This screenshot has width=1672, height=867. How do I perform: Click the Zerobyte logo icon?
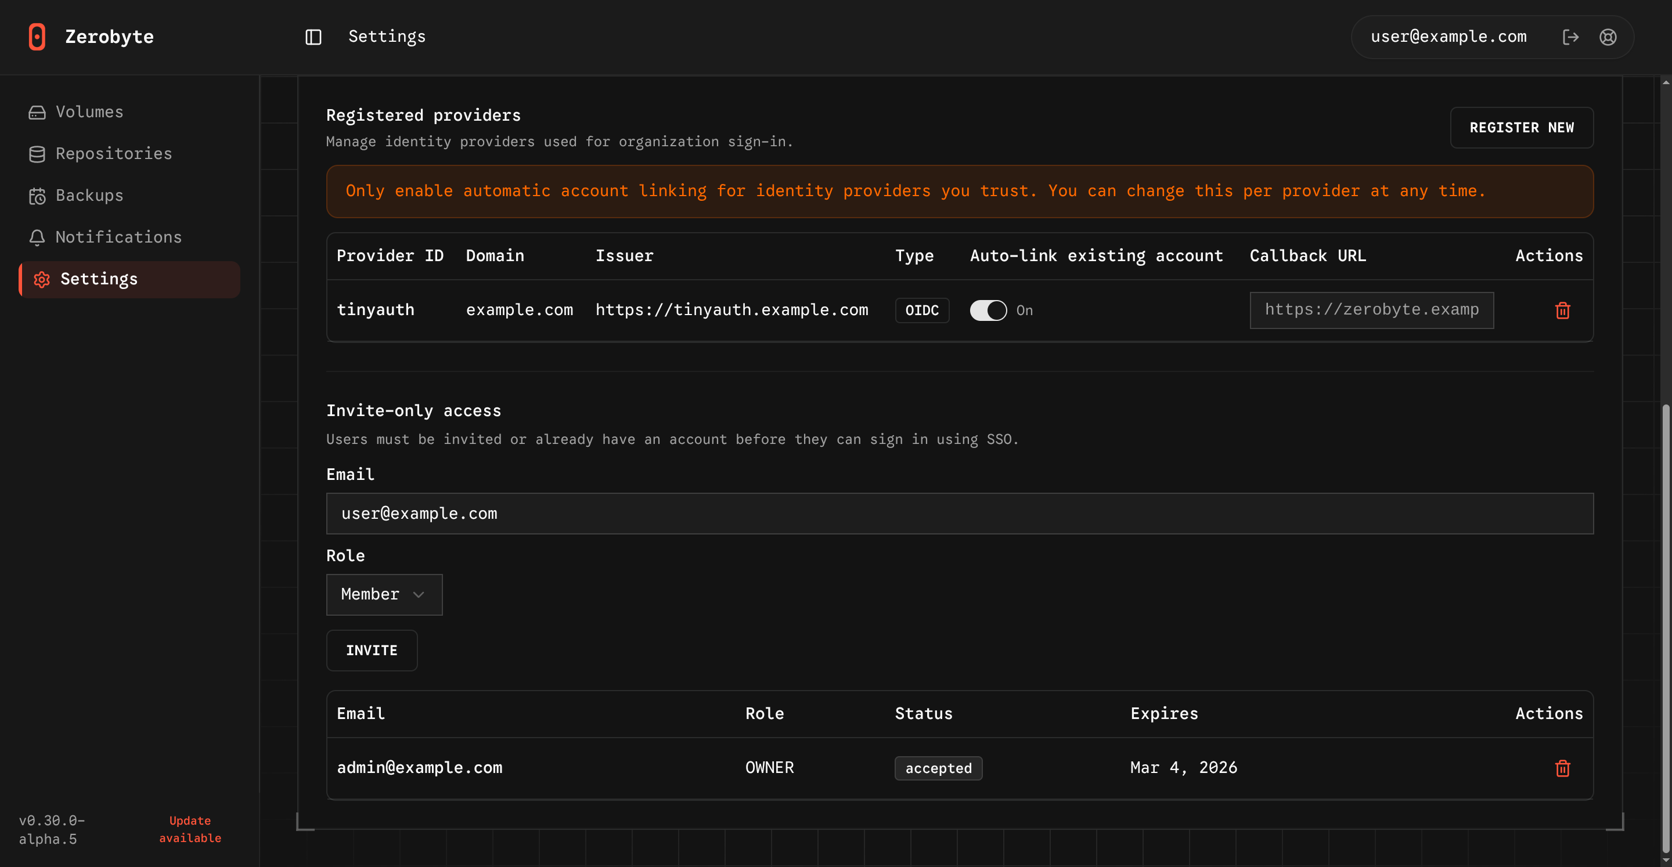37,37
